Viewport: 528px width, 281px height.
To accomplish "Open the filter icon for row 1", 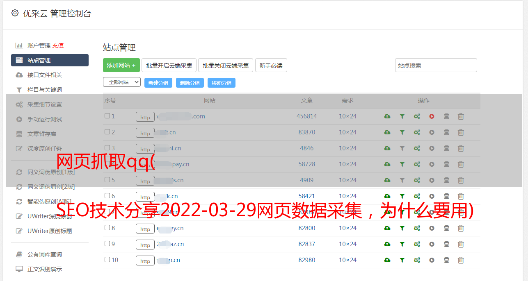I will 402,116.
